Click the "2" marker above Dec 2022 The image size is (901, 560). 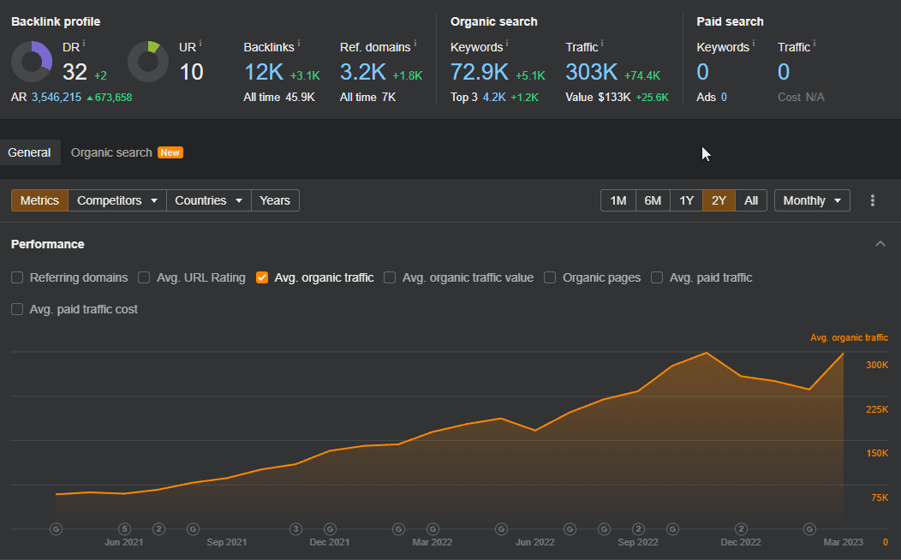point(741,529)
